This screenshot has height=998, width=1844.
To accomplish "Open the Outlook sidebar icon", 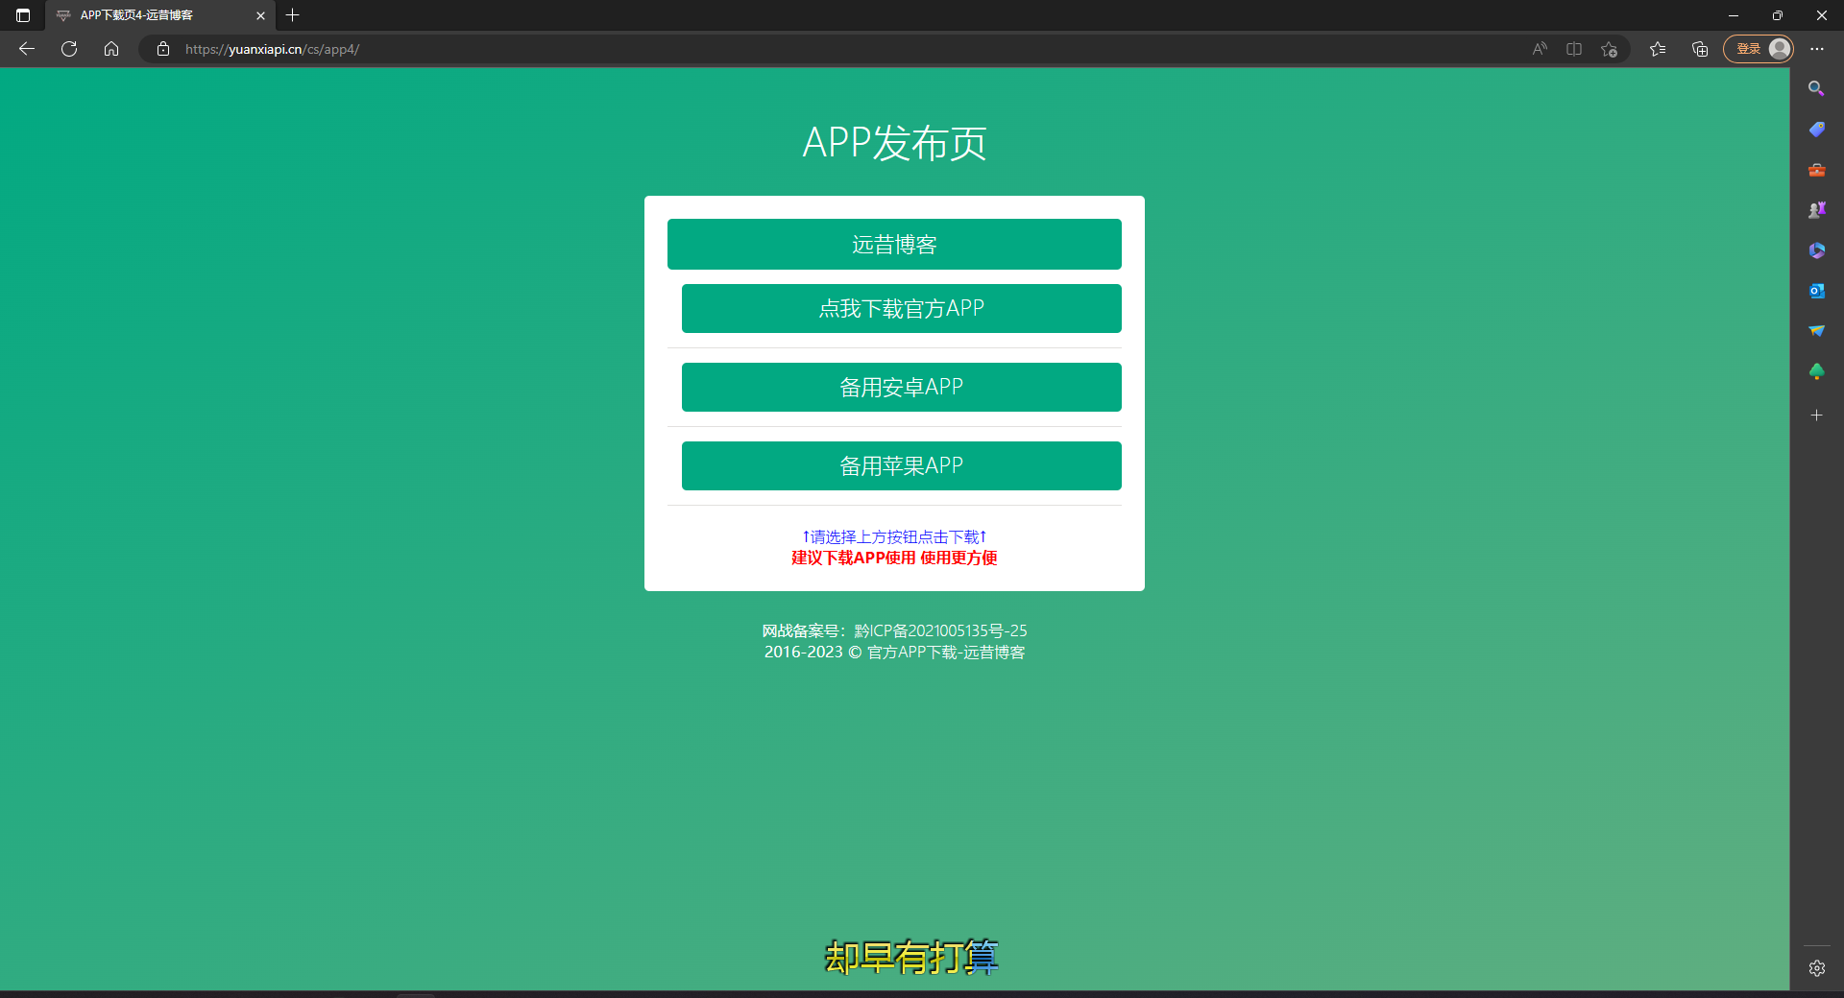I will [x=1816, y=291].
